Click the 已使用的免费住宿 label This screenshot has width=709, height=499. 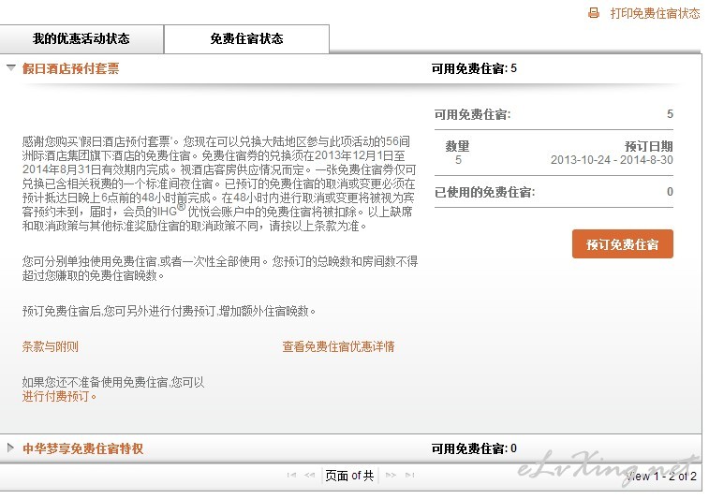coord(485,192)
